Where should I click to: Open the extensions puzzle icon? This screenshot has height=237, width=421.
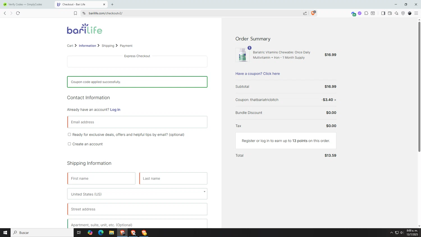[366, 13]
